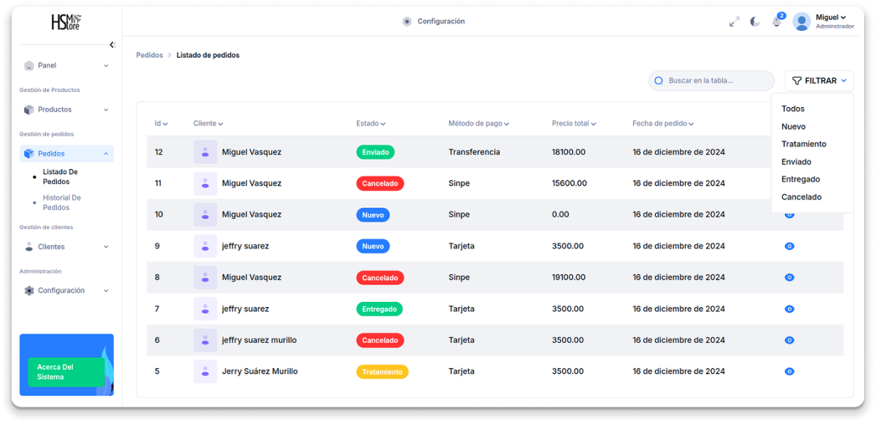Expand the Productos sidebar menu

point(66,110)
